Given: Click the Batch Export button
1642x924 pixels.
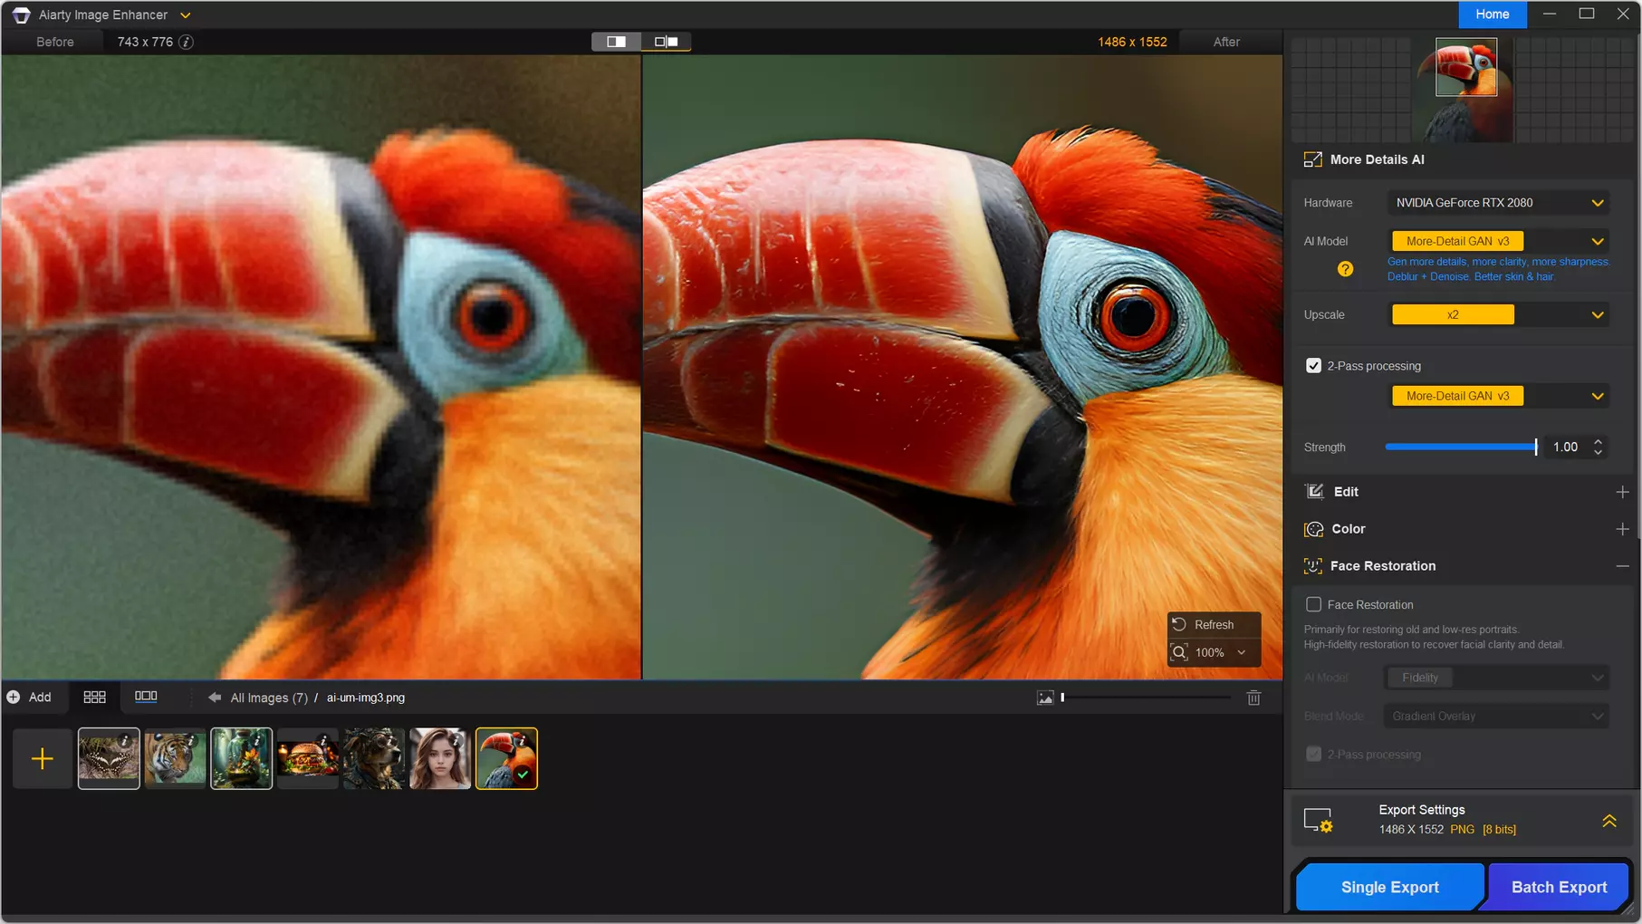Looking at the screenshot, I should click(1559, 887).
